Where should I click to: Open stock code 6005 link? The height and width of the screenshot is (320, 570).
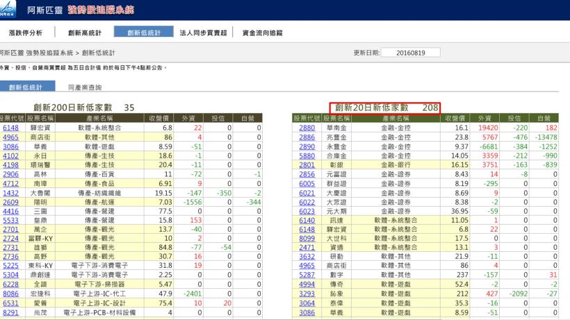coord(307,183)
